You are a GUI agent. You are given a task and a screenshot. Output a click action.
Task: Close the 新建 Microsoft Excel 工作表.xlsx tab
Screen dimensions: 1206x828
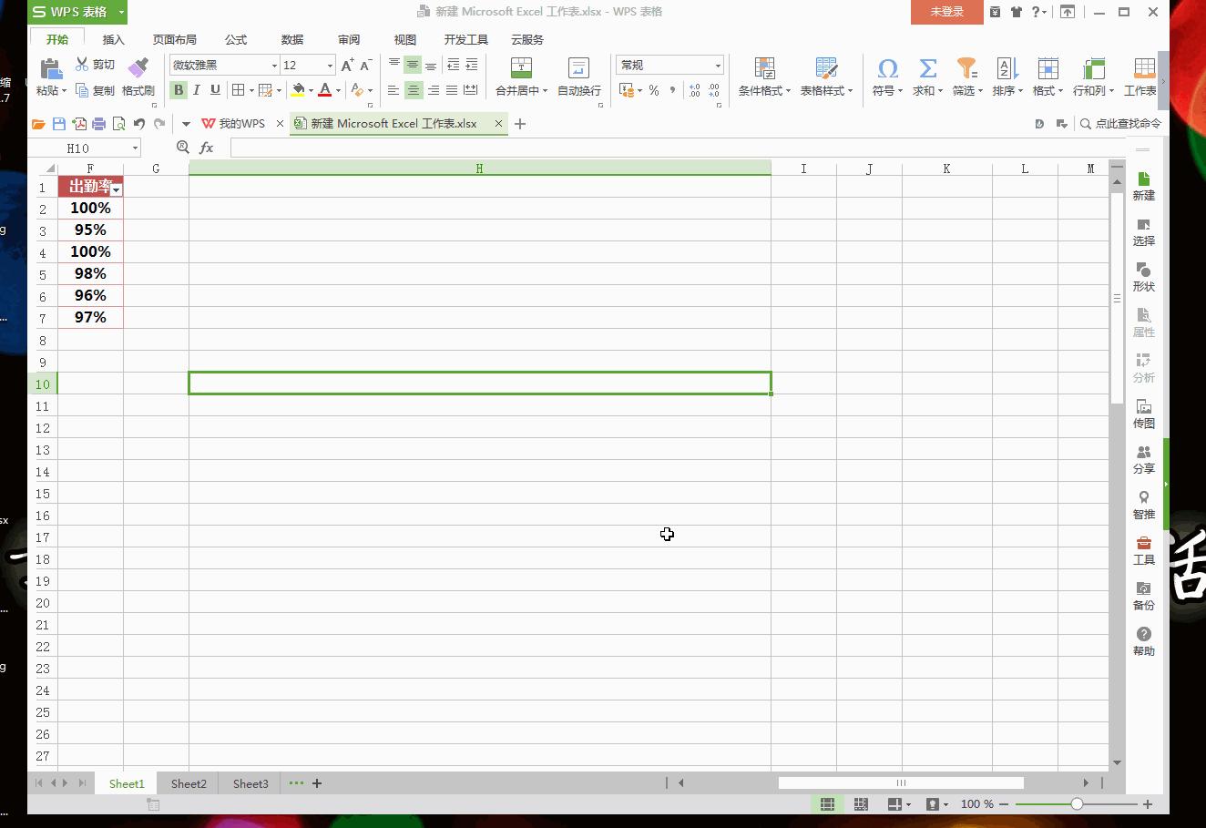pos(498,124)
